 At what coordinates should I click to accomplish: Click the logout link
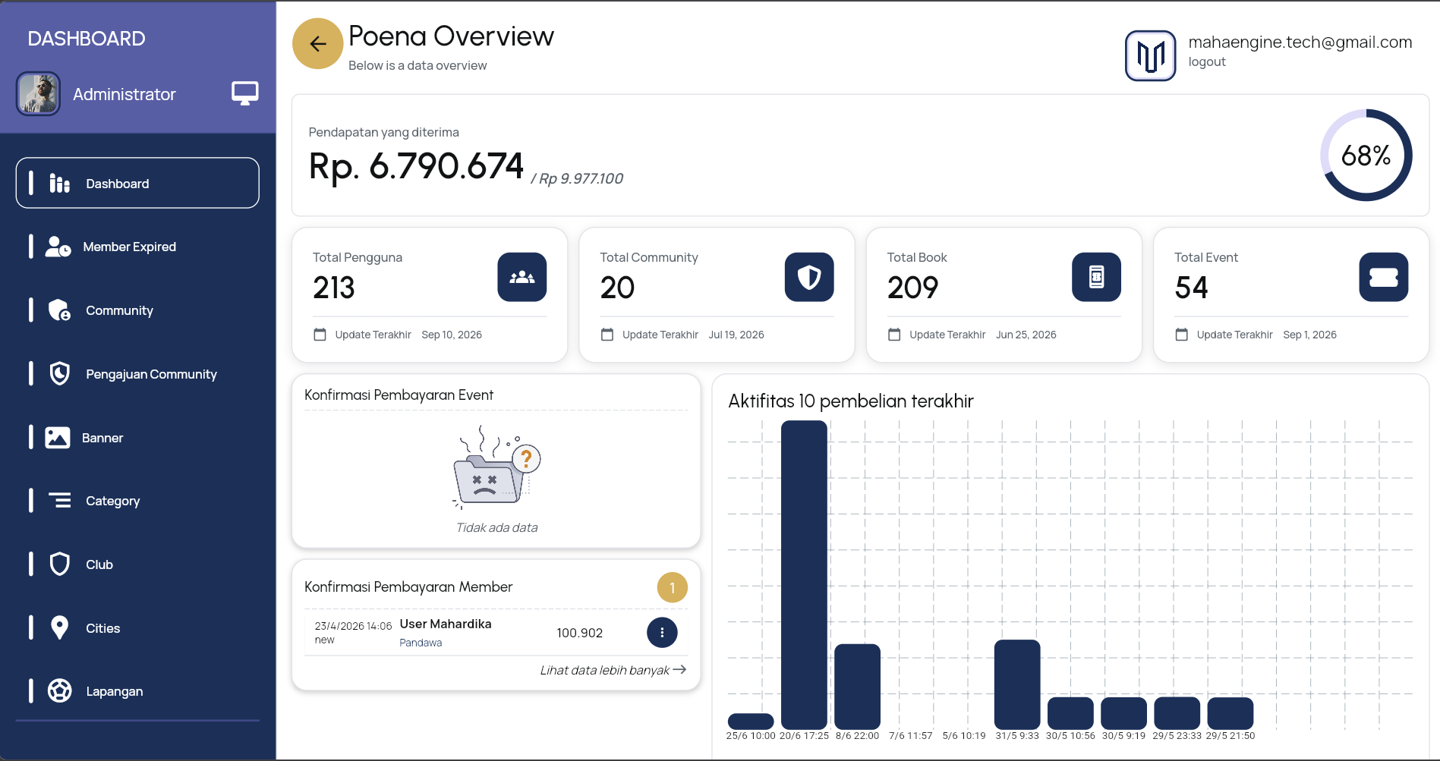1207,62
